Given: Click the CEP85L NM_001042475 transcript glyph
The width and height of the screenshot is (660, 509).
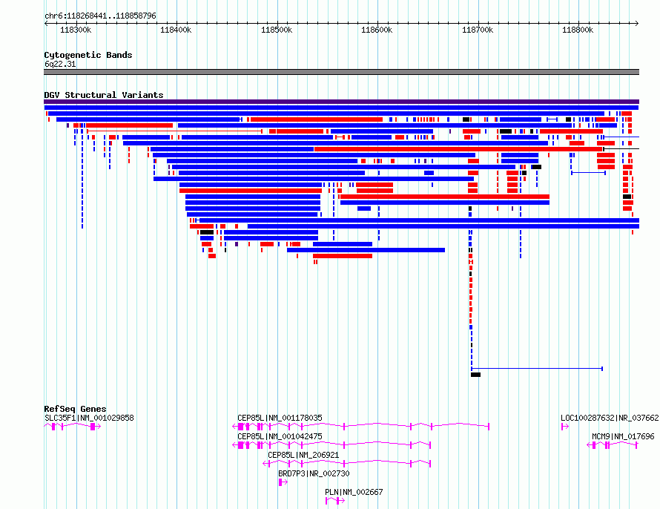Looking at the screenshot, I should (331, 445).
